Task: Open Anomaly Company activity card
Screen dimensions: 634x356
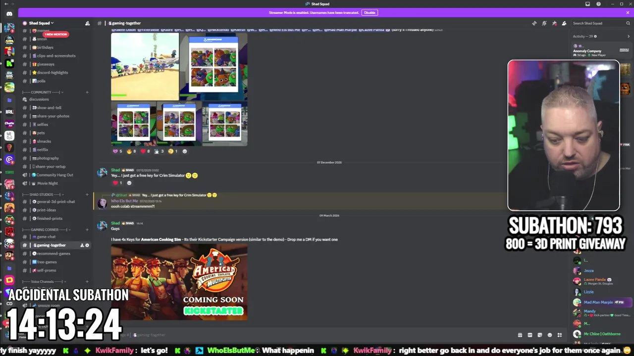Action: pos(600,50)
